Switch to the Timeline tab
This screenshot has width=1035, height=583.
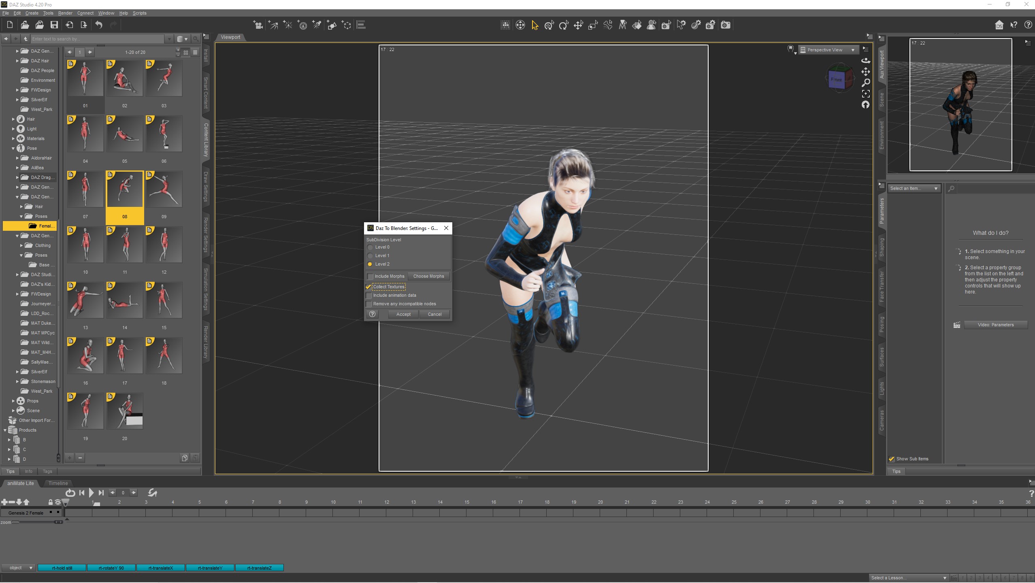tap(58, 483)
